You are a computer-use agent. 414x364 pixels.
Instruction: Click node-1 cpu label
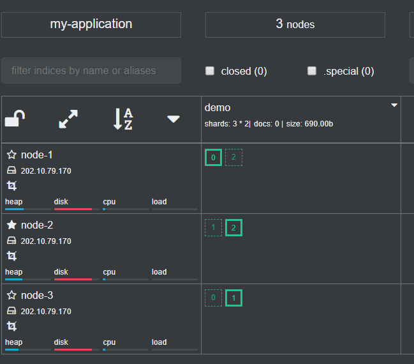click(109, 202)
